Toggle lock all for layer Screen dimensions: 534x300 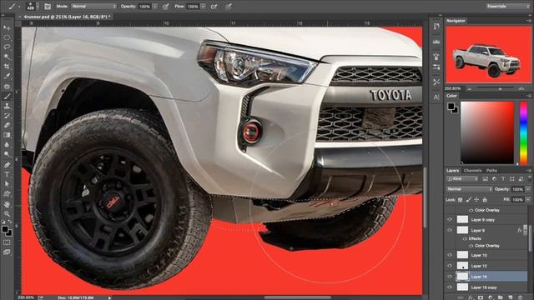pos(485,200)
